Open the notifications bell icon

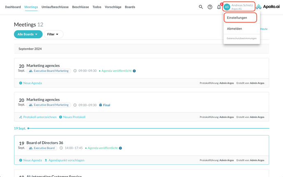tap(219, 7)
